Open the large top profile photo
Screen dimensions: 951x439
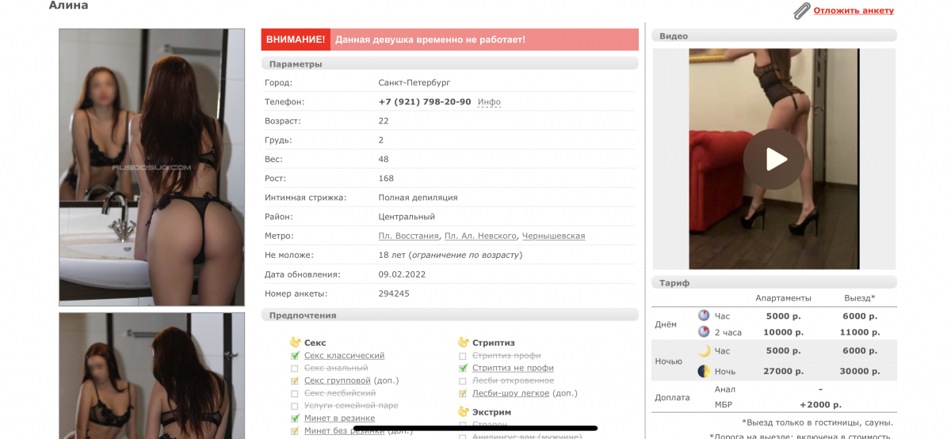[x=151, y=167]
